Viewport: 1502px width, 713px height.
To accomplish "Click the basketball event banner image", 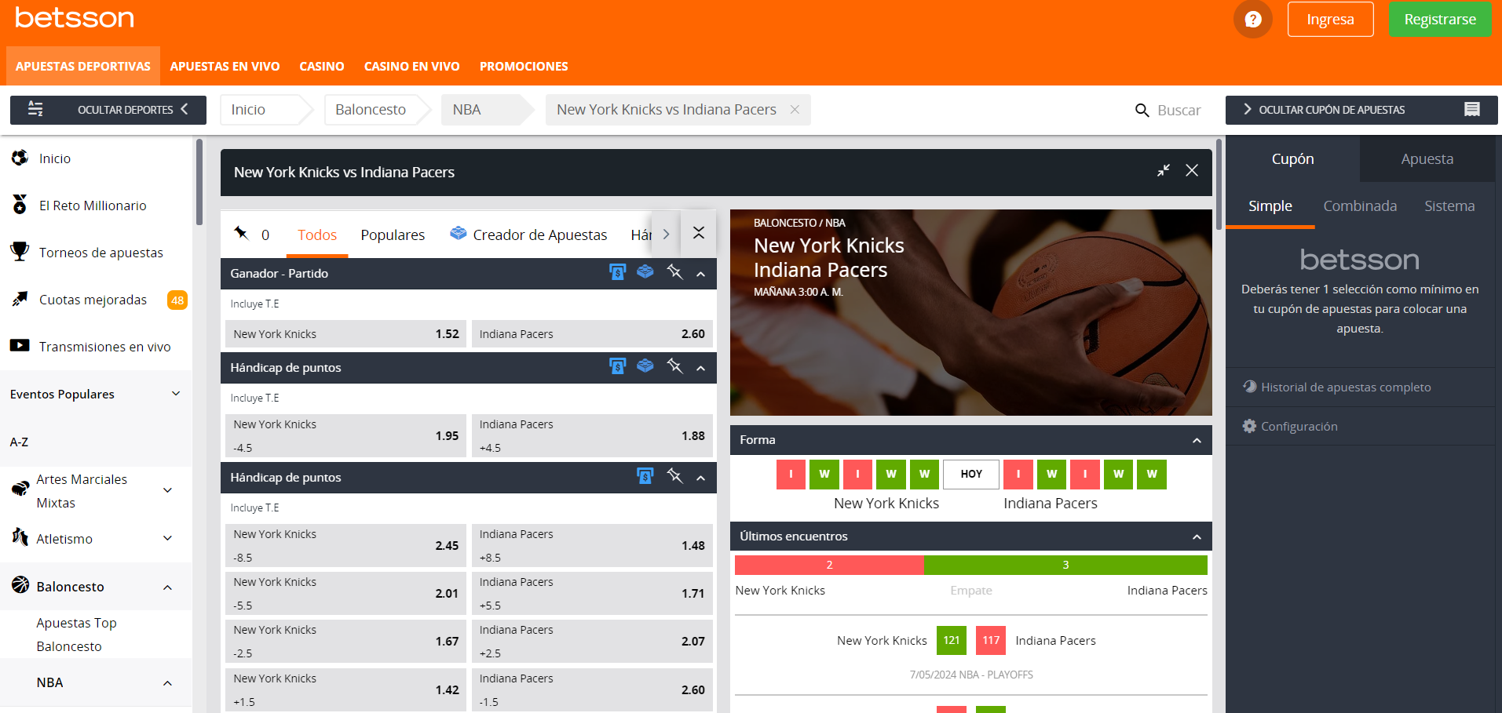I will (x=970, y=312).
